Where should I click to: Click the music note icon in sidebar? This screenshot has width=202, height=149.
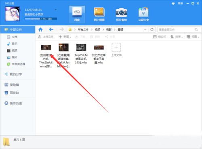pos(8,44)
